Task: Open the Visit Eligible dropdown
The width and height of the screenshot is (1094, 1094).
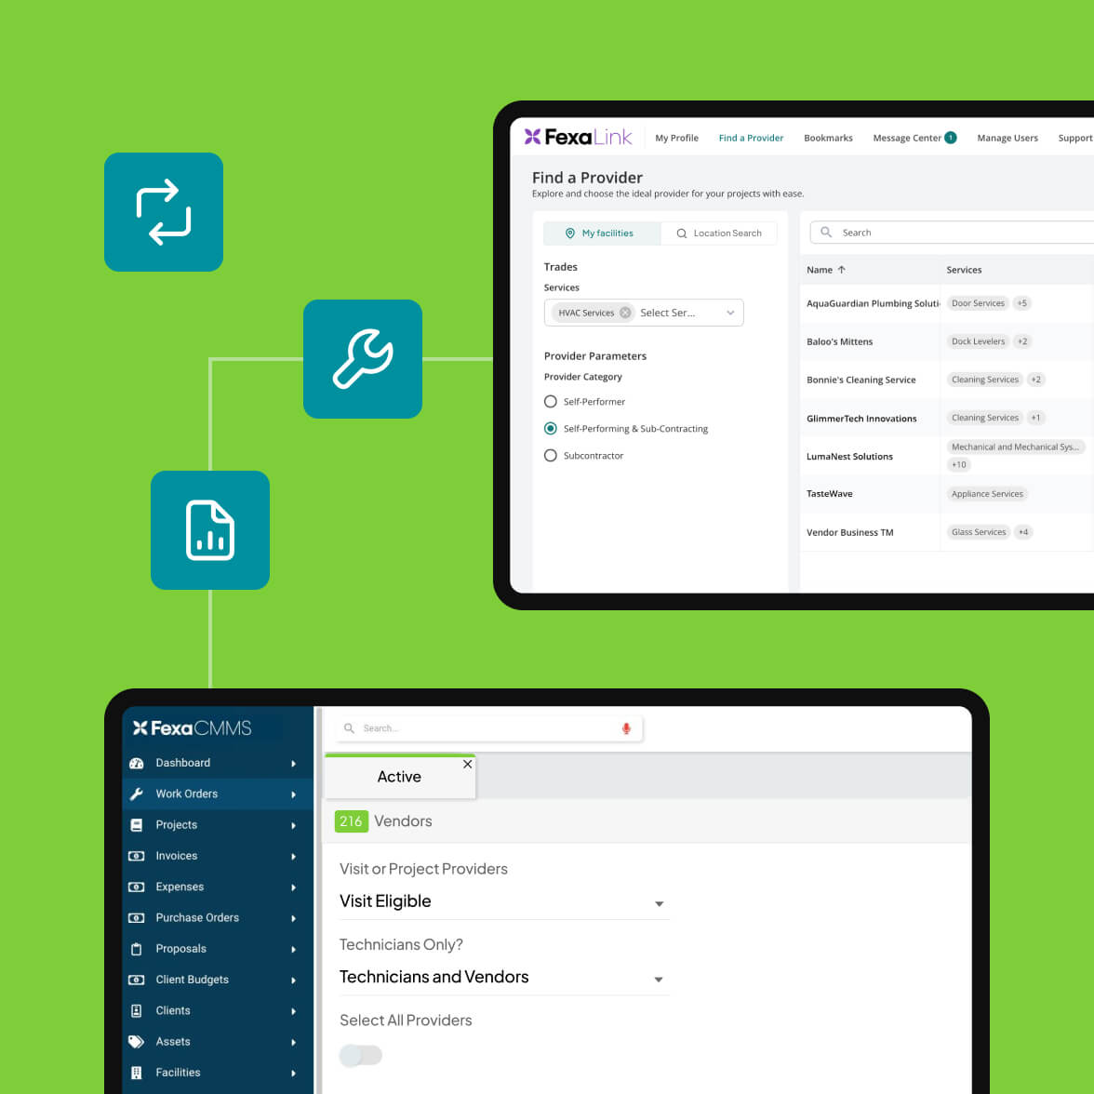Action: click(x=504, y=902)
